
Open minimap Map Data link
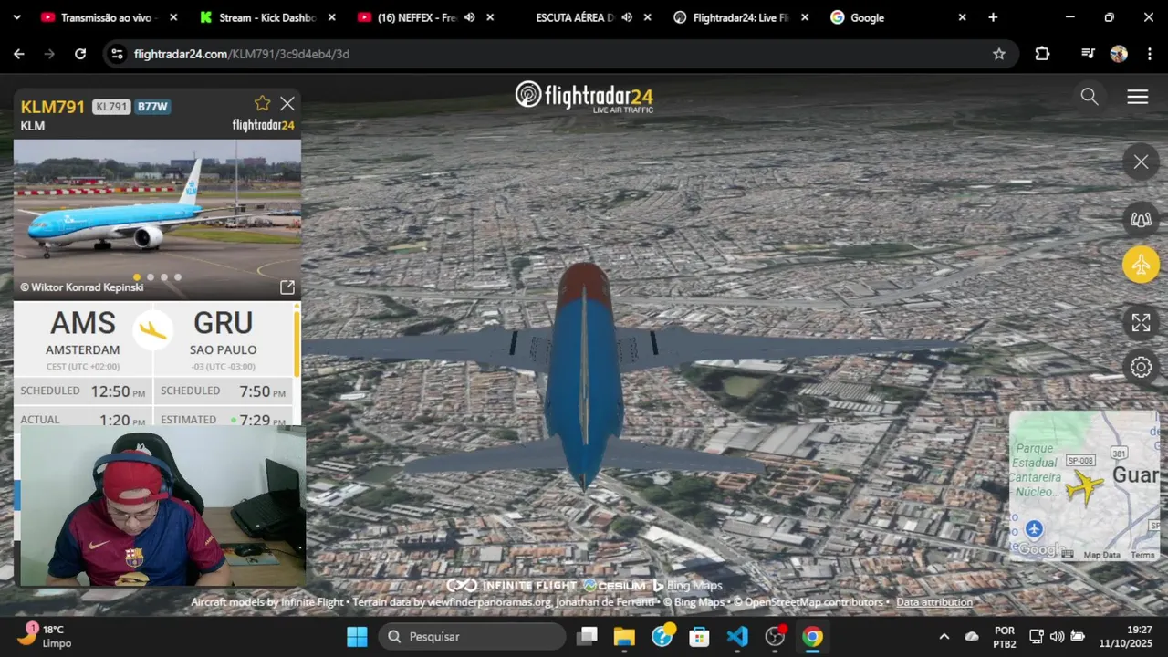(1101, 555)
